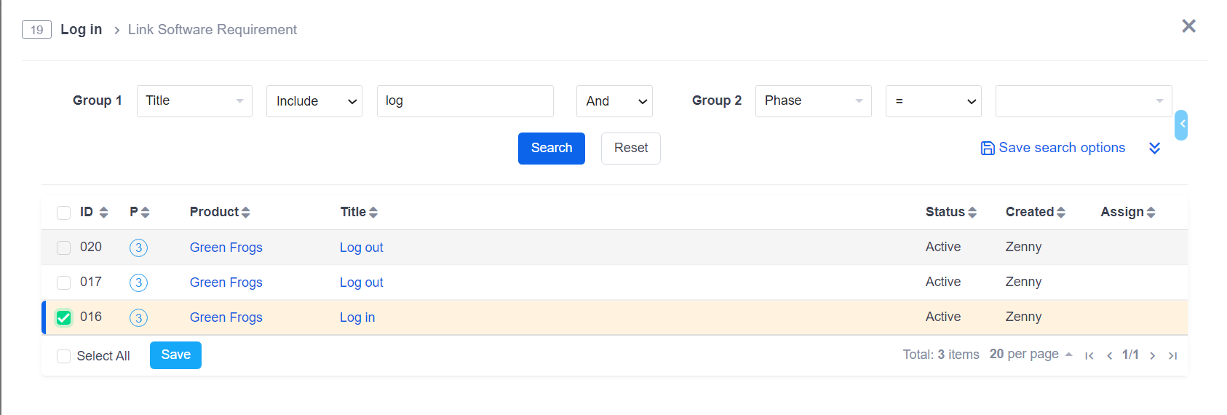Open the Include operator dropdown
This screenshot has width=1227, height=415.
coord(314,101)
